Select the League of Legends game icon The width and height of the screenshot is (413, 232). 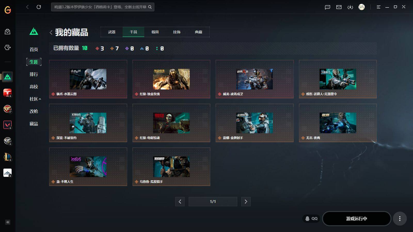coord(7,157)
